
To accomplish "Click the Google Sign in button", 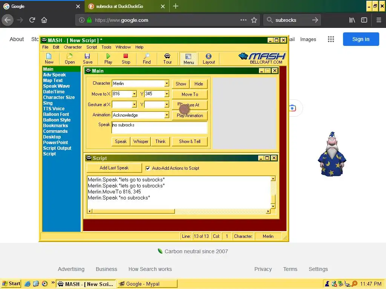I will coord(361,39).
